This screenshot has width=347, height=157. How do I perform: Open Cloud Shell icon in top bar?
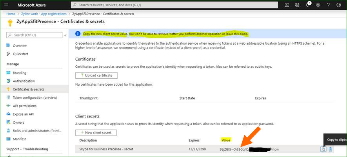(x=287, y=5)
